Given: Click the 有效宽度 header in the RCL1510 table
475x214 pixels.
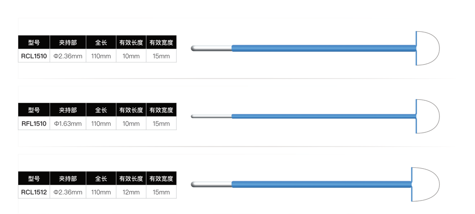Looking at the screenshot, I should point(161,43).
